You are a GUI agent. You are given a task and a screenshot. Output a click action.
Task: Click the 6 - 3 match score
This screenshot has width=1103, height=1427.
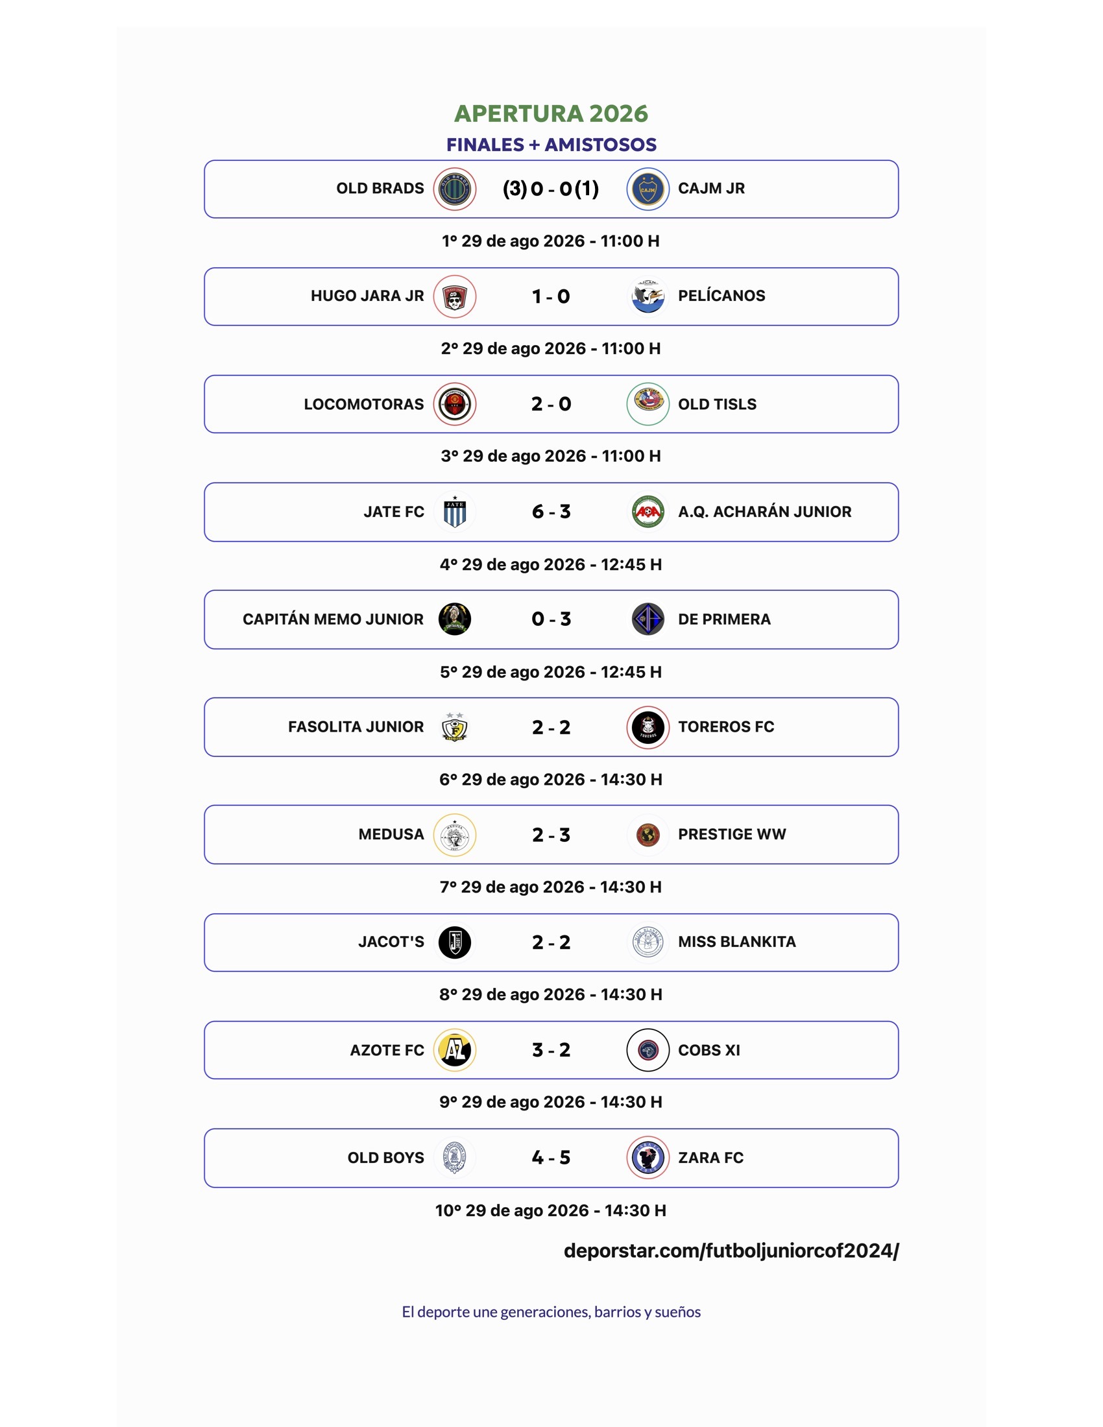(551, 512)
